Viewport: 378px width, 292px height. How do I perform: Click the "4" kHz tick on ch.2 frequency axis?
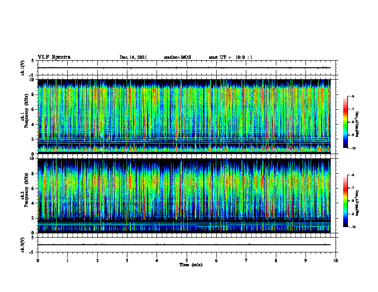pos(33,203)
